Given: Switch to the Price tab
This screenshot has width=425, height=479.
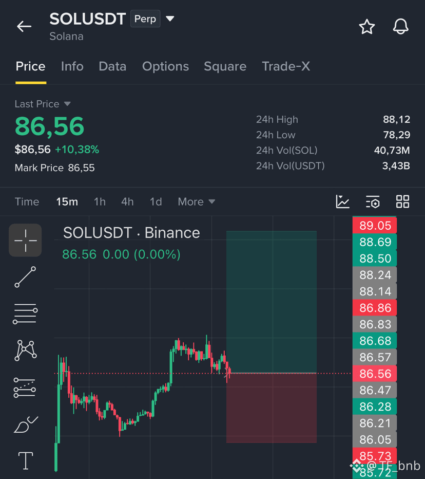Looking at the screenshot, I should click(x=30, y=66).
